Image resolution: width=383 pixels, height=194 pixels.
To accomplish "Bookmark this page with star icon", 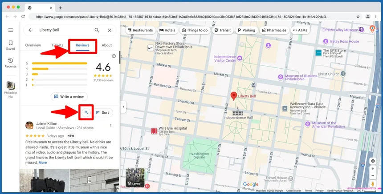I will pyautogui.click(x=358, y=16).
